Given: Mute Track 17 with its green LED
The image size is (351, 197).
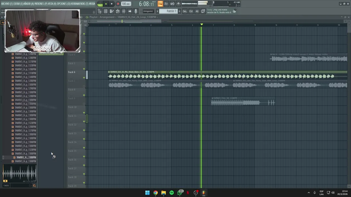Looking at the screenshot, I should click(x=84, y=174).
